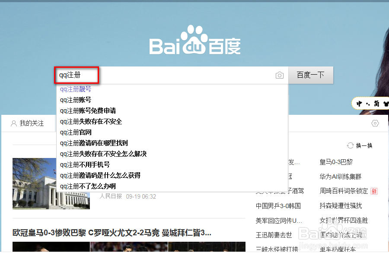The height and width of the screenshot is (259, 389).
Task: Open hot topic 女排世界杯四连胜
Action: click(344, 220)
